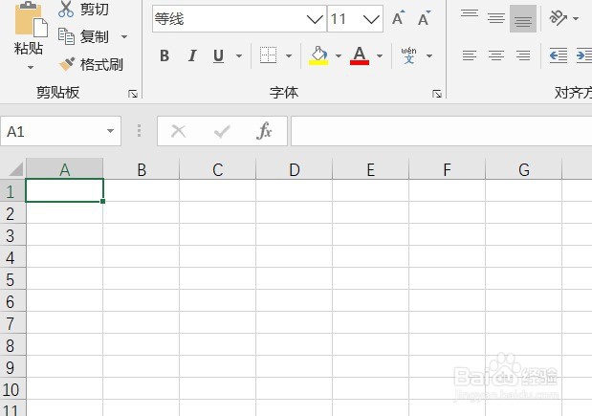Select column C header
The image size is (592, 416).
(218, 168)
